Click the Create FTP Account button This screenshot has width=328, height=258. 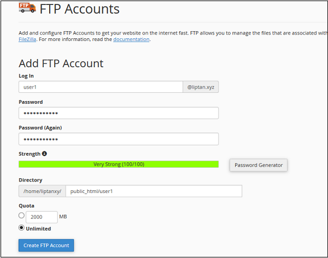(46, 245)
